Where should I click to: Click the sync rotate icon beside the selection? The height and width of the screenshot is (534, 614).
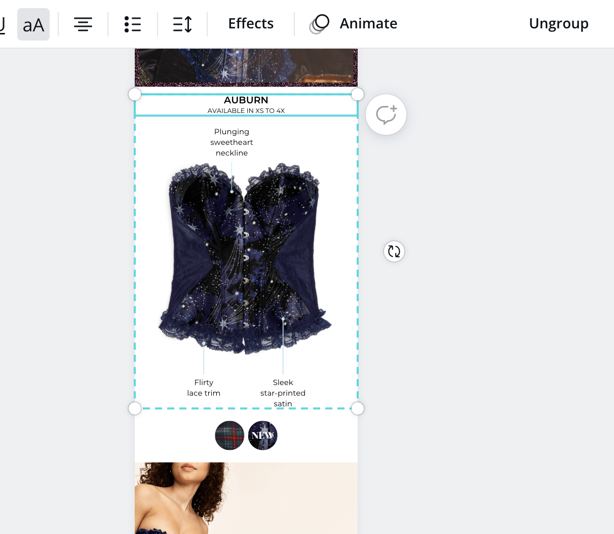(x=394, y=251)
